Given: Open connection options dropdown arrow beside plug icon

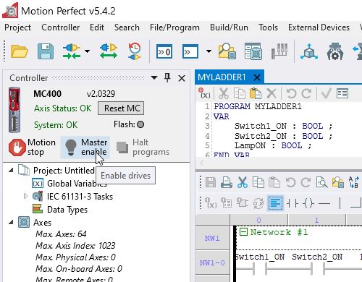Looking at the screenshot, I should pyautogui.click(x=88, y=51).
